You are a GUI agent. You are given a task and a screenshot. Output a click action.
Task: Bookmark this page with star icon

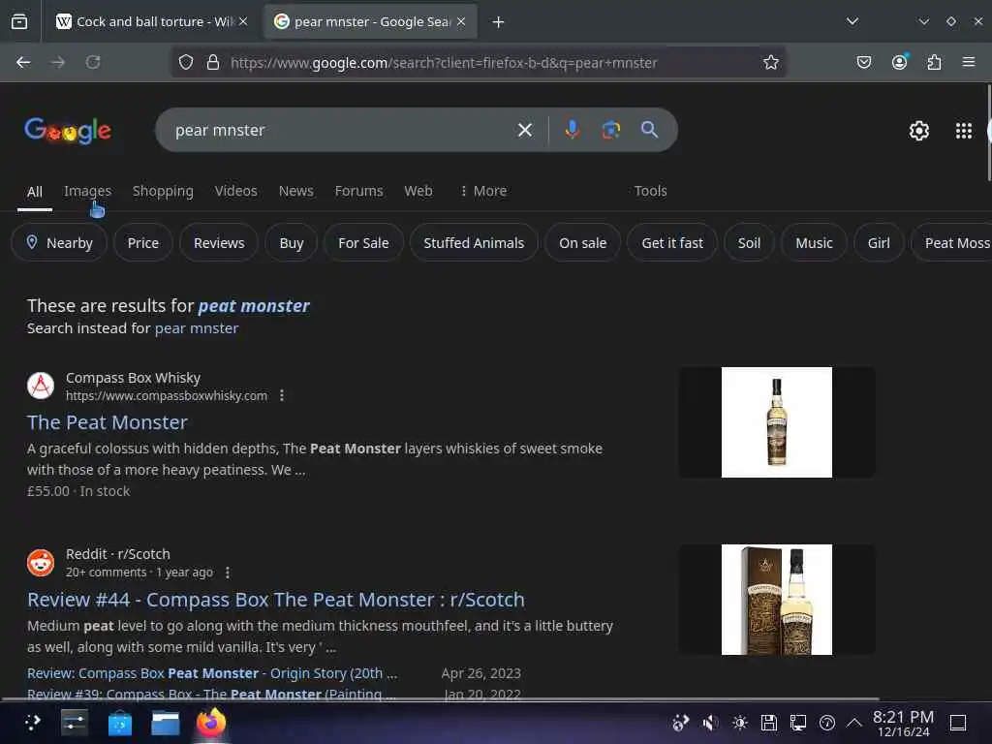pyautogui.click(x=770, y=62)
